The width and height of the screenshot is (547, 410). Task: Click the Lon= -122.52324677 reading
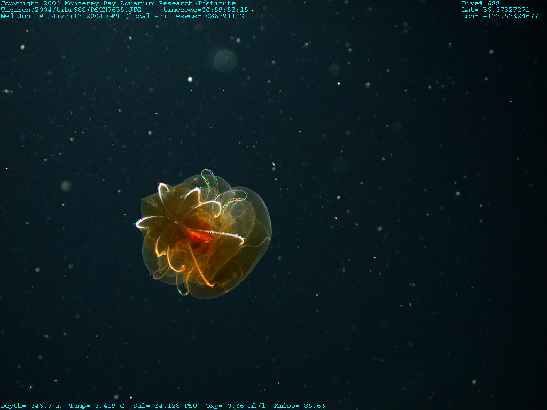pos(500,16)
